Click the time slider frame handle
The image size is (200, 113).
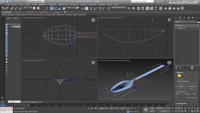(x=32, y=102)
